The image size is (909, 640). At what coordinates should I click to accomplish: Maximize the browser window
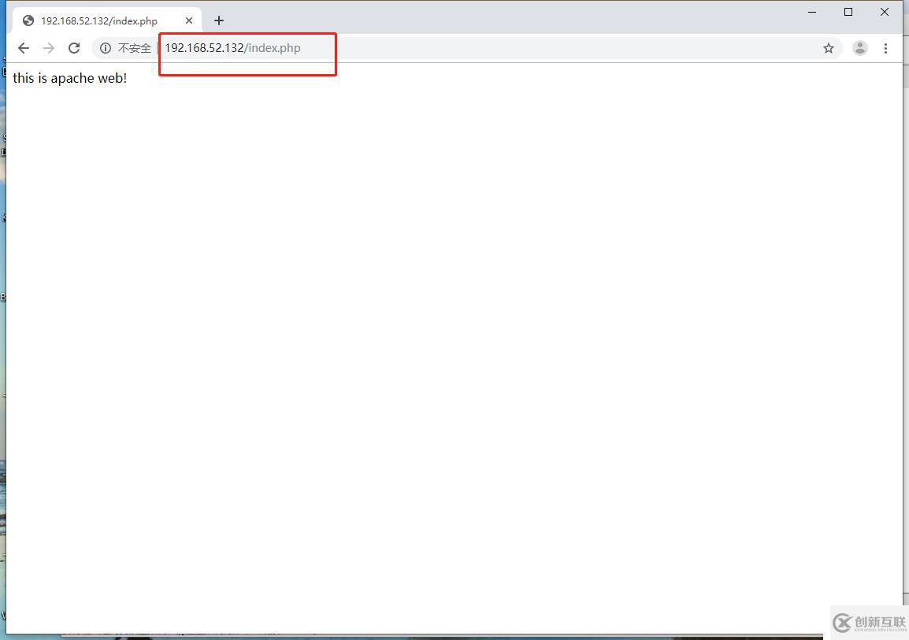[x=848, y=12]
